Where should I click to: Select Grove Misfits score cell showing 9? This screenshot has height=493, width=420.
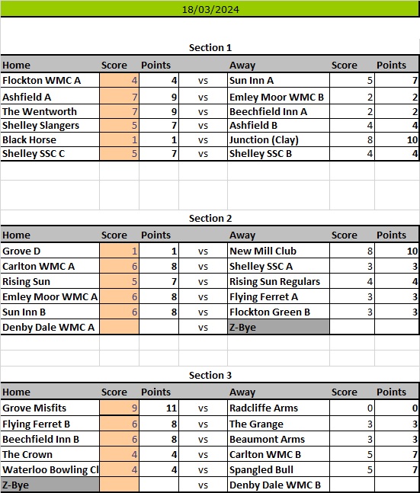click(119, 408)
